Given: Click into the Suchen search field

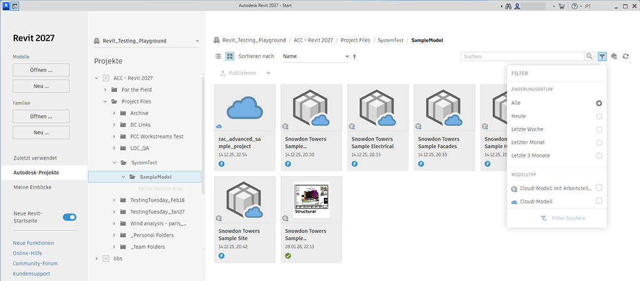Looking at the screenshot, I should coord(522,56).
